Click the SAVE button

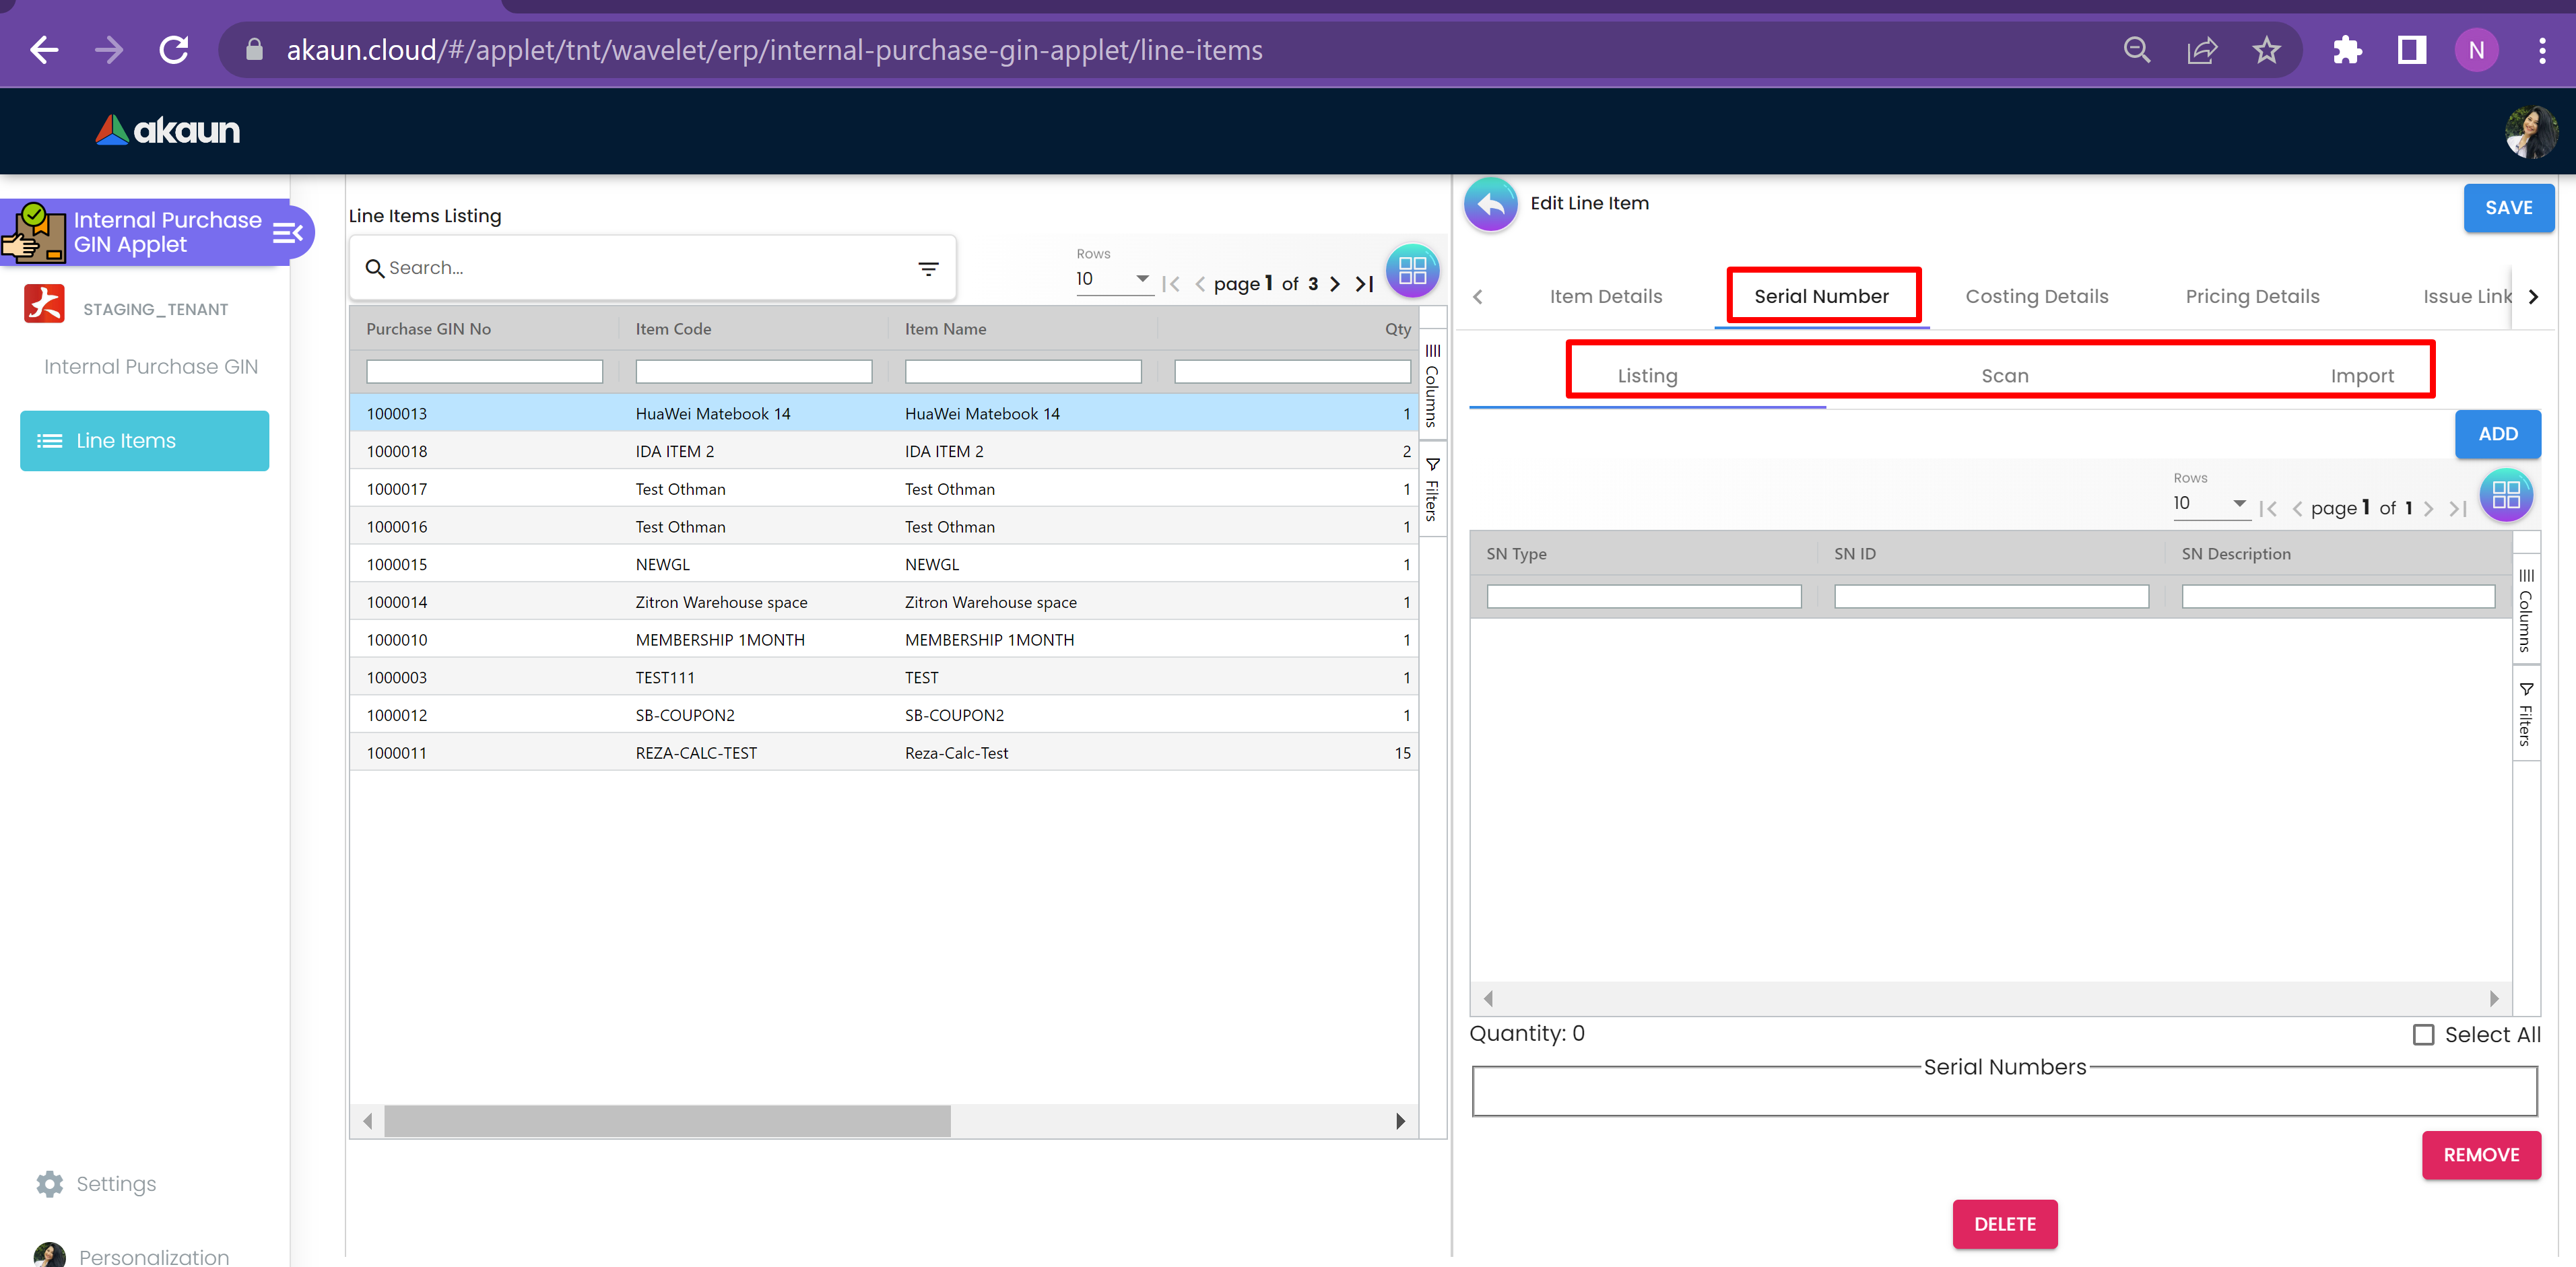click(2508, 208)
